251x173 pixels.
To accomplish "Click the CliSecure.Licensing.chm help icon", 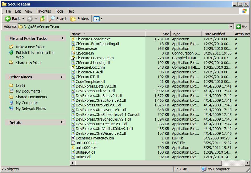I will point(73,58).
